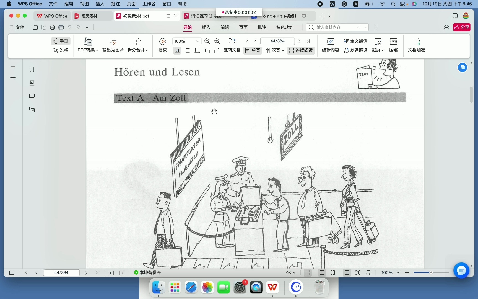Click the 旋转文档 rotate document icon
The height and width of the screenshot is (299, 478).
(x=232, y=45)
